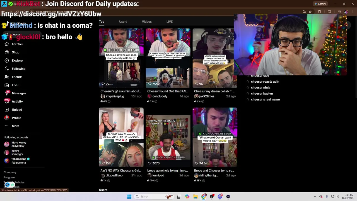Expand the More menu in TikTok sidebar
Screen dimensions: 357x201
point(12,126)
